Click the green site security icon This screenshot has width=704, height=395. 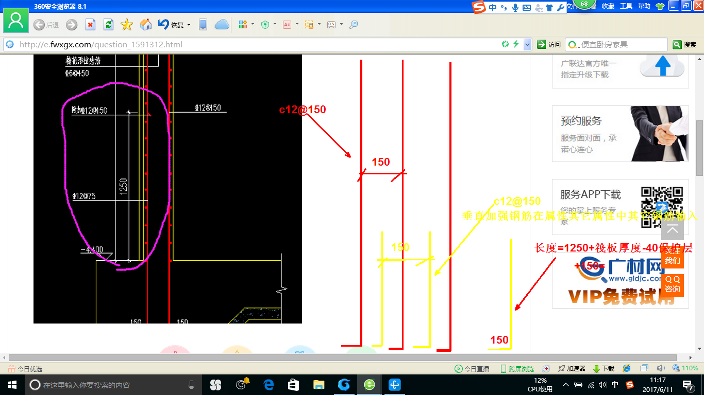pyautogui.click(x=505, y=45)
